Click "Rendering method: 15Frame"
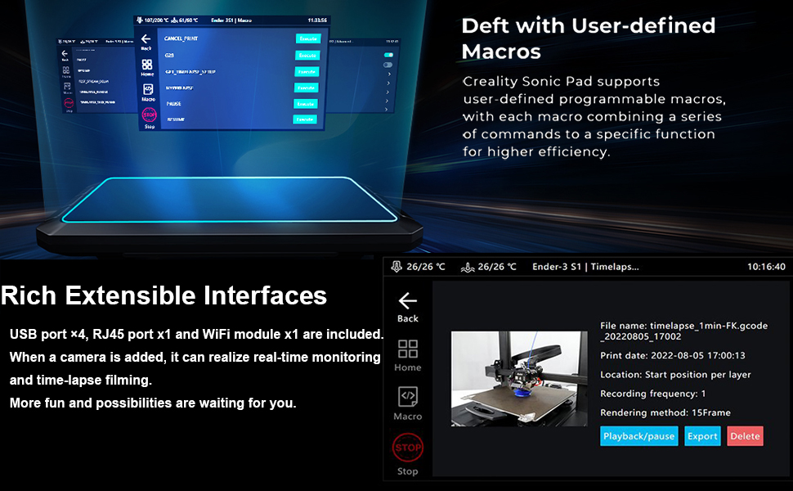The image size is (793, 491). pos(665,413)
